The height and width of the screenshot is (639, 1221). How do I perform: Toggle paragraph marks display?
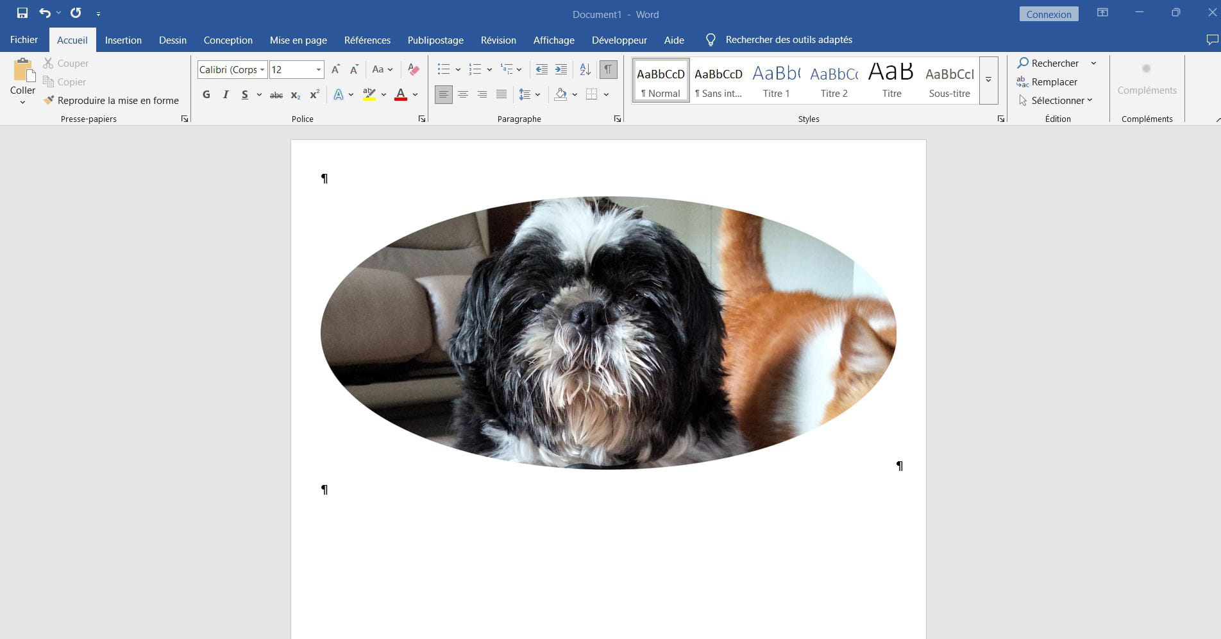point(608,69)
